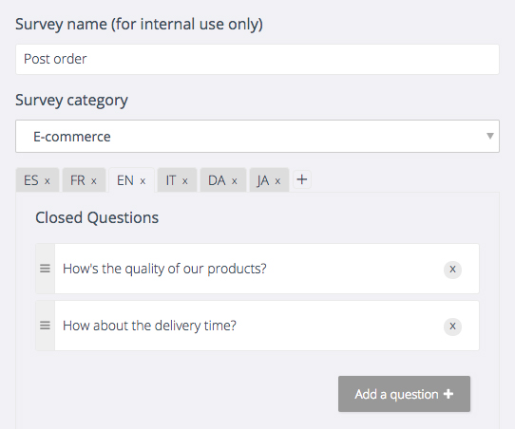Close the EN language tab

143,181
